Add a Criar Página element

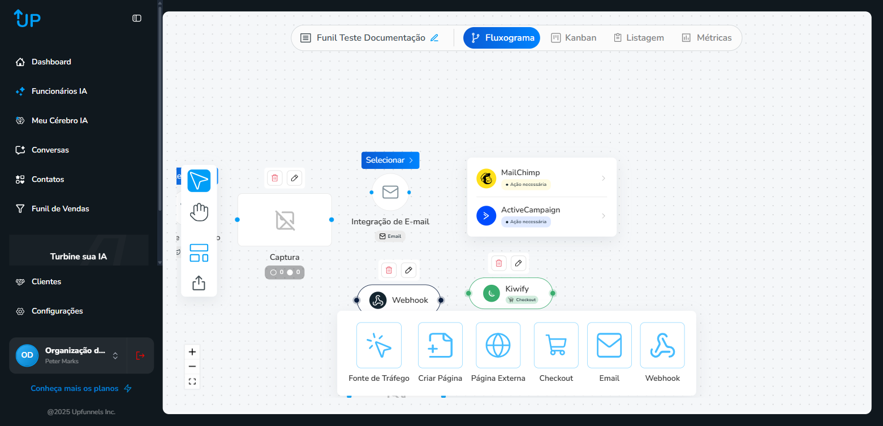440,345
